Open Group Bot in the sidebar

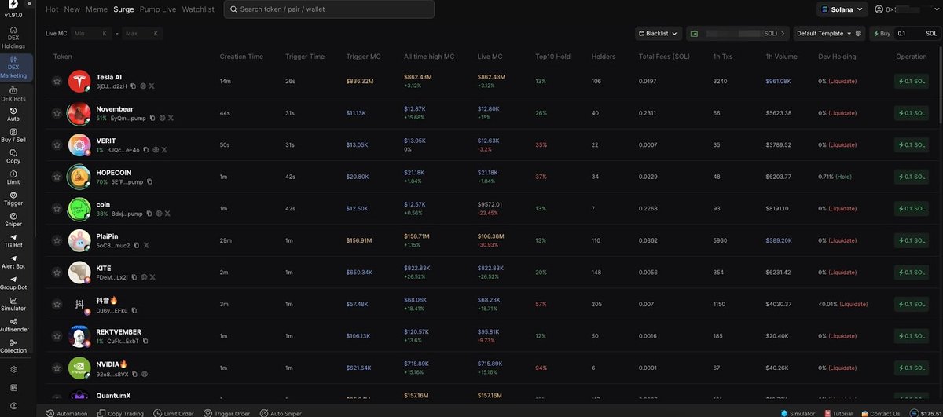(x=13, y=283)
